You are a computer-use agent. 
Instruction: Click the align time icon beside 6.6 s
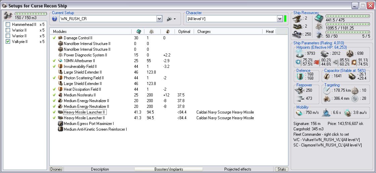tap(325, 113)
